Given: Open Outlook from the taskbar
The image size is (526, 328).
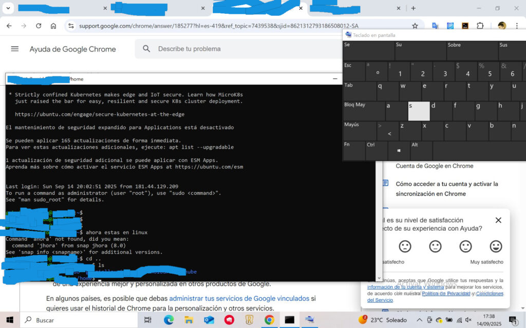Looking at the screenshot, I should click(x=209, y=320).
